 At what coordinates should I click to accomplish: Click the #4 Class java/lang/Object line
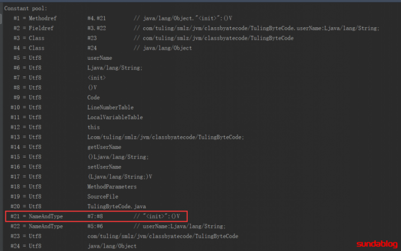coord(103,48)
